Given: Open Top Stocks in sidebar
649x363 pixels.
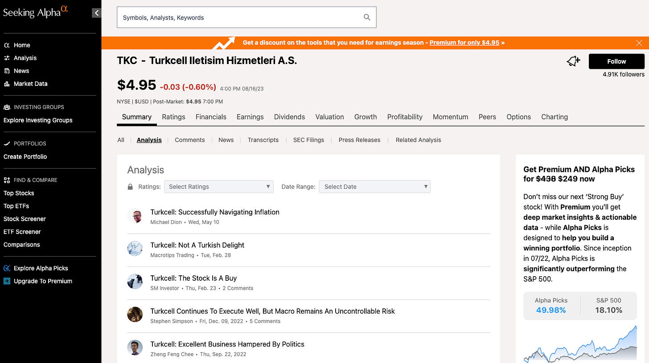Looking at the screenshot, I should pyautogui.click(x=19, y=193).
